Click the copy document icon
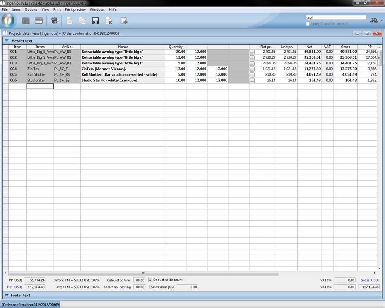 click(82, 21)
